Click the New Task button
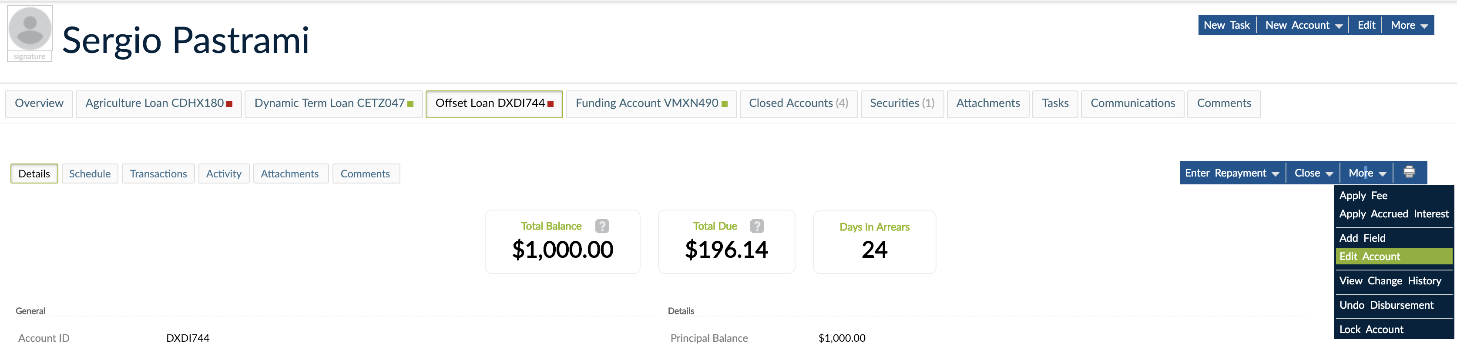 1226,25
